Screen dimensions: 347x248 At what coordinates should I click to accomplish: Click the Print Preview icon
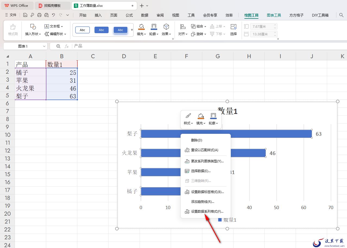46,15
